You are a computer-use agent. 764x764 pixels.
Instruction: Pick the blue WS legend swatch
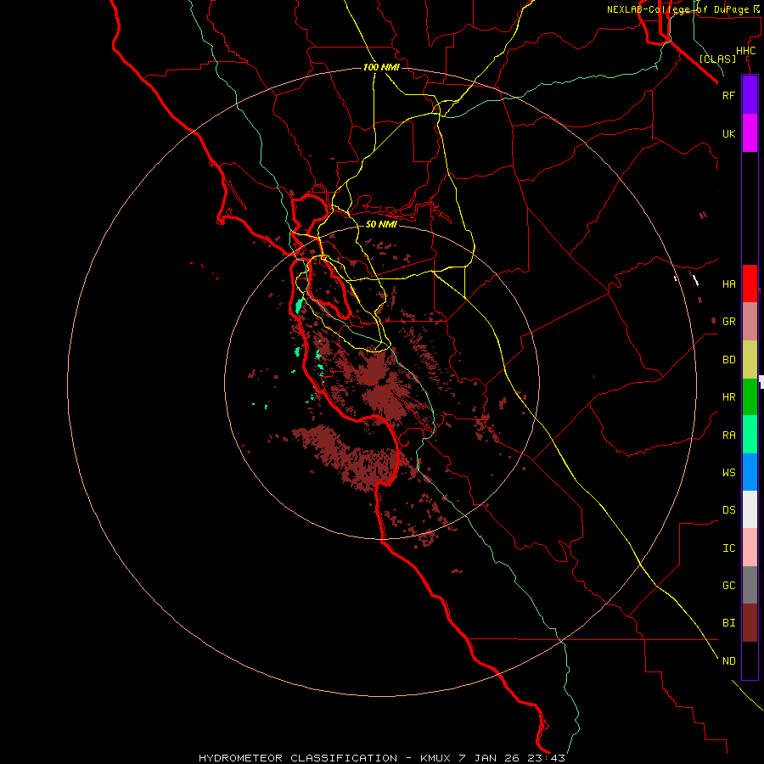click(750, 472)
